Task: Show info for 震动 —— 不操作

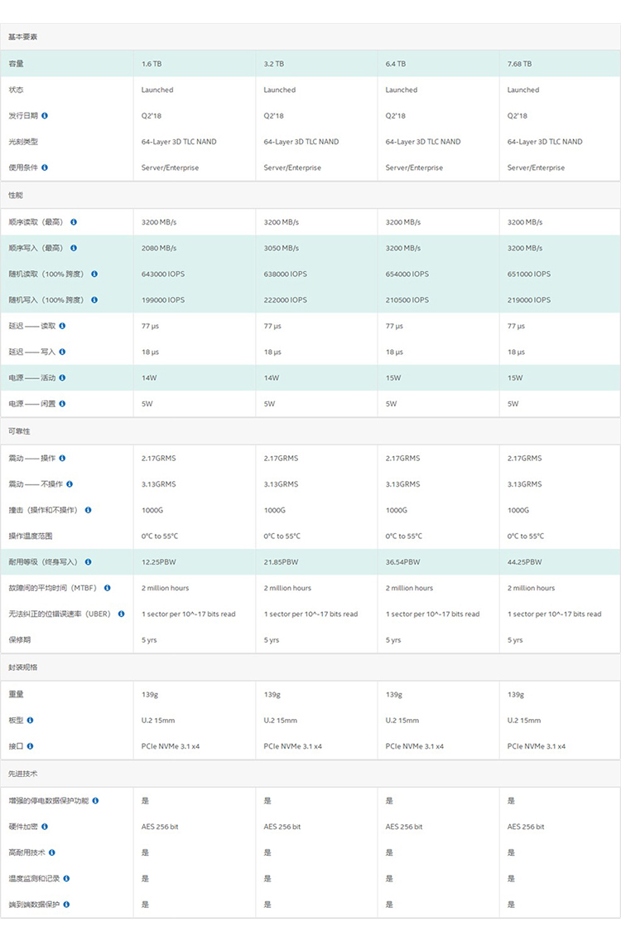Action: pos(70,484)
